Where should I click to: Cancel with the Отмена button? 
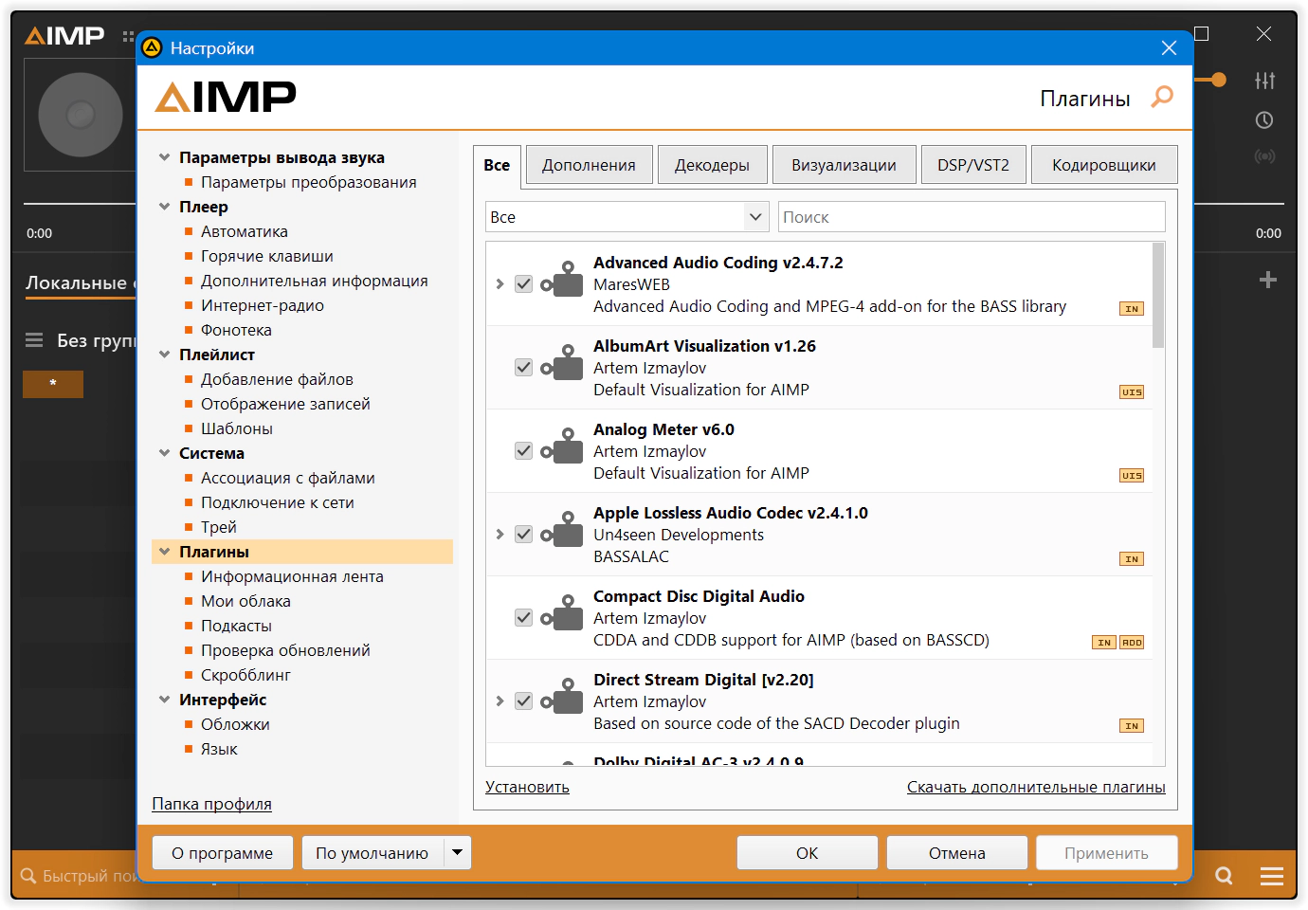point(957,853)
